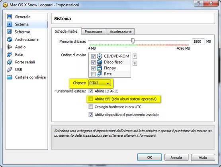Click the Disco fisso boot entry text

tap(113, 62)
